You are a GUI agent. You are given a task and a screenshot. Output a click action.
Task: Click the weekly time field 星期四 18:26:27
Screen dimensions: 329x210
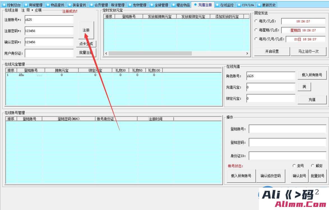303,30
